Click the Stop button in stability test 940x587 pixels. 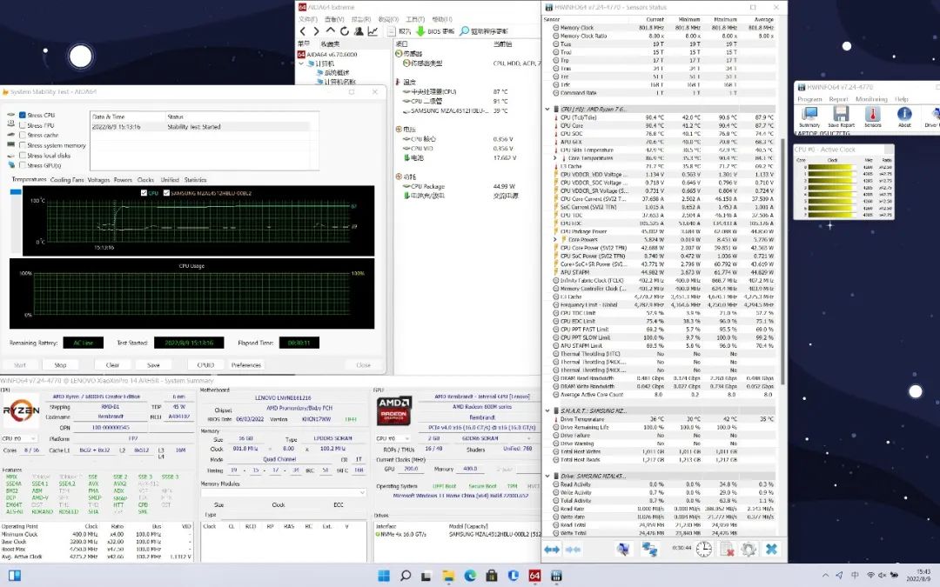point(61,364)
